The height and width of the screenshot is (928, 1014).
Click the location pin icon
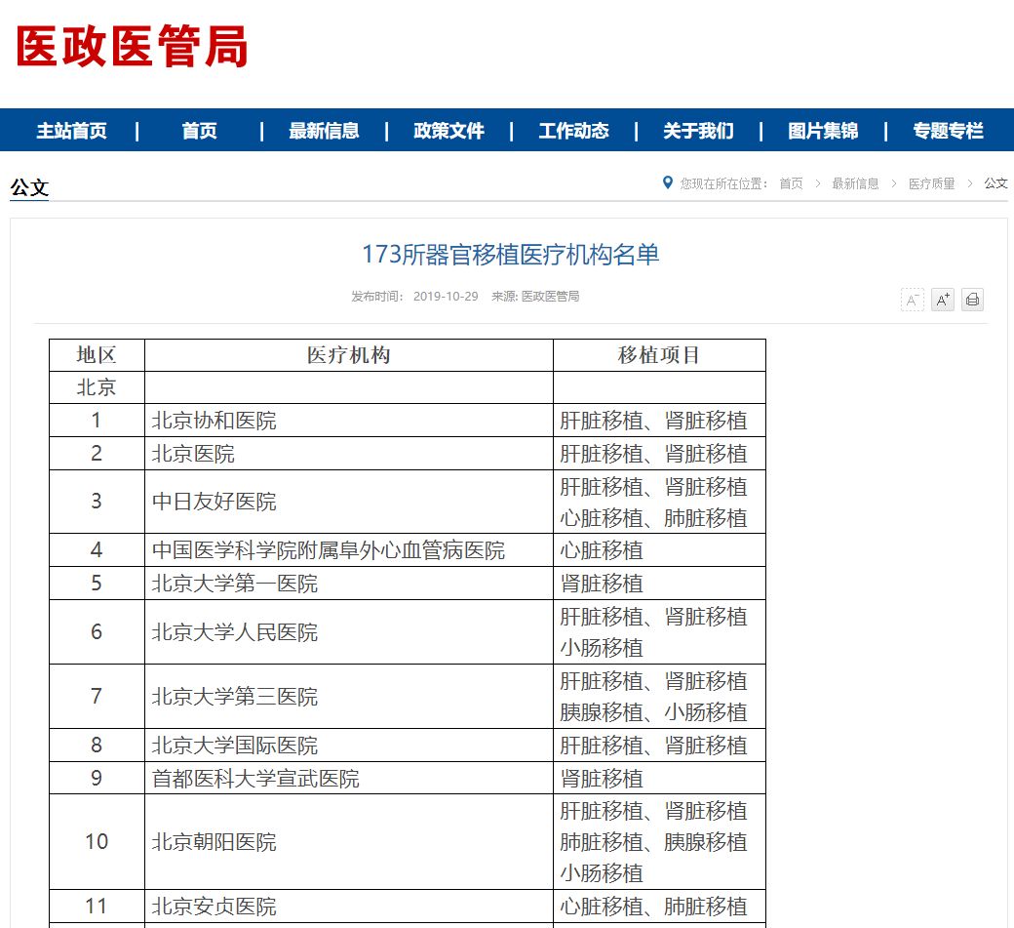click(x=667, y=183)
